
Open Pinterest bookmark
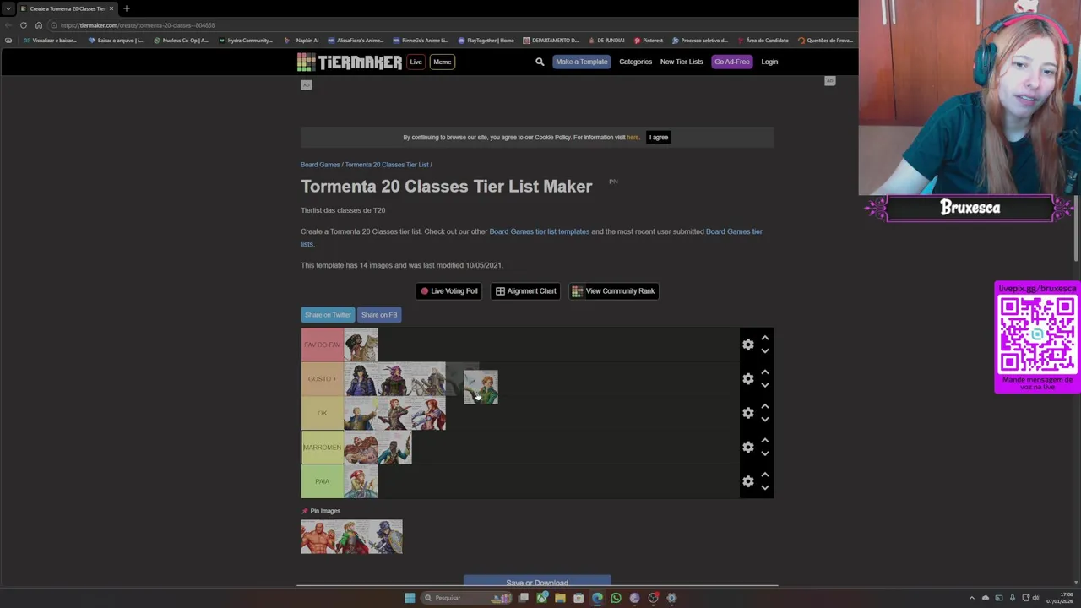[x=648, y=41]
